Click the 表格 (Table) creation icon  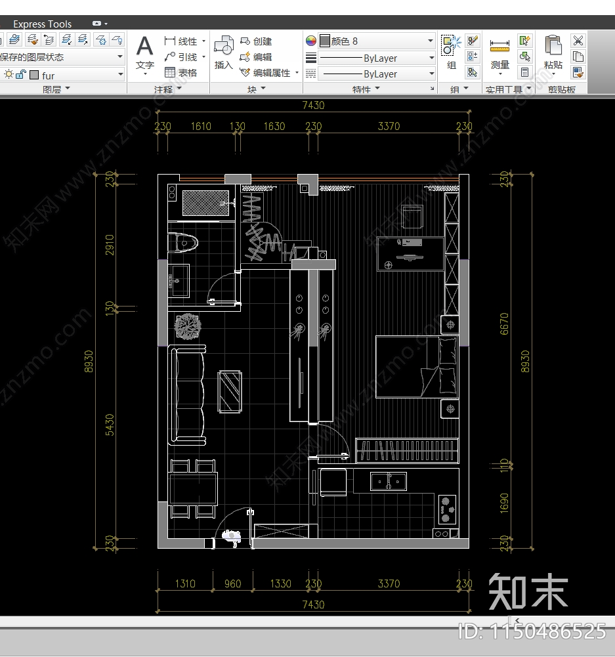(169, 72)
